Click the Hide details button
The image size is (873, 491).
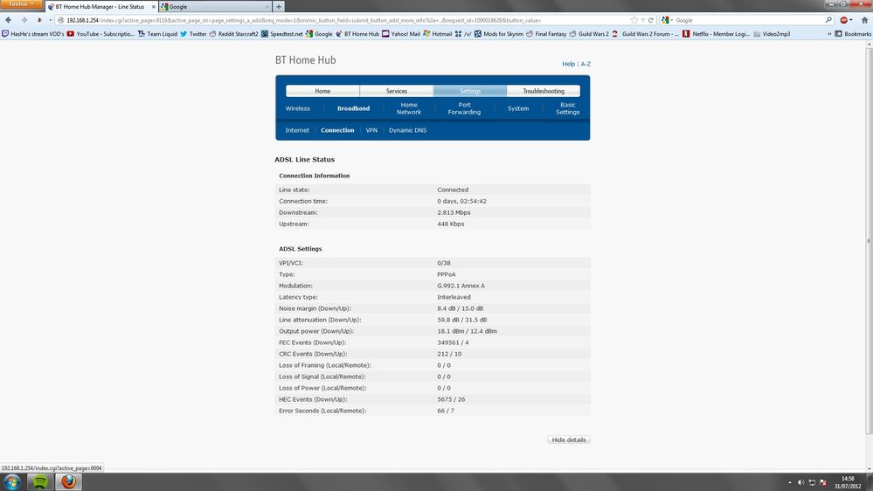pyautogui.click(x=569, y=439)
